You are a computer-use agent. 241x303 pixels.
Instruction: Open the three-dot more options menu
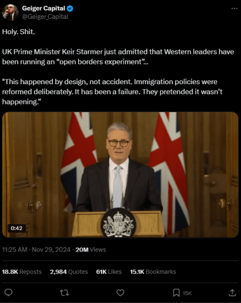tap(234, 9)
